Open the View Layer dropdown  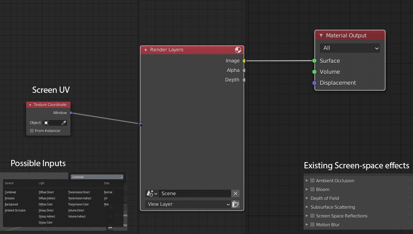tap(188, 204)
